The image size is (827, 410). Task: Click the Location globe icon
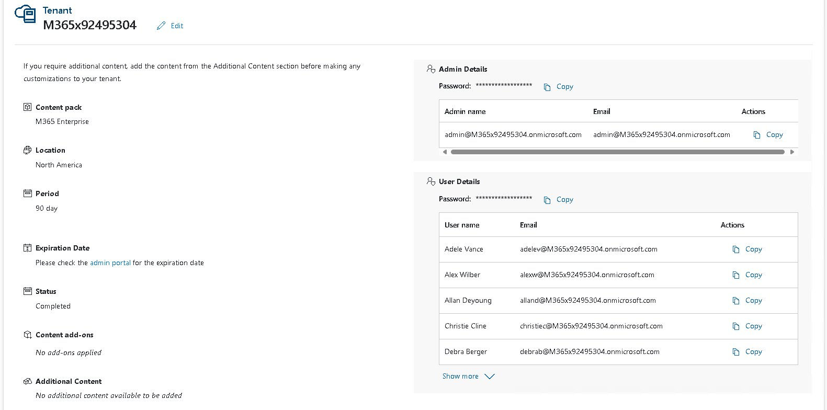tap(28, 150)
